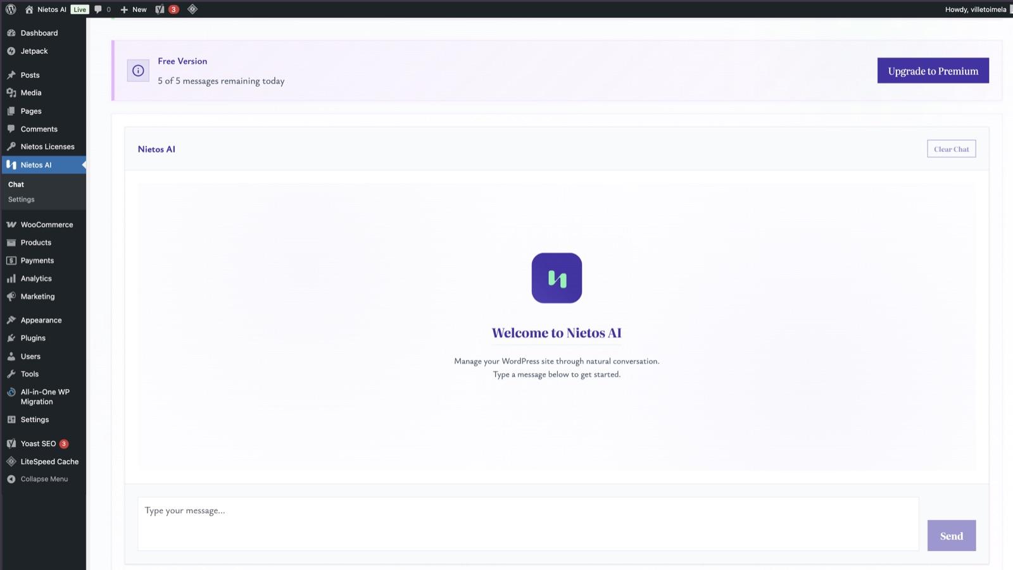Open the Settings submenu under Nietos AI

pos(21,199)
